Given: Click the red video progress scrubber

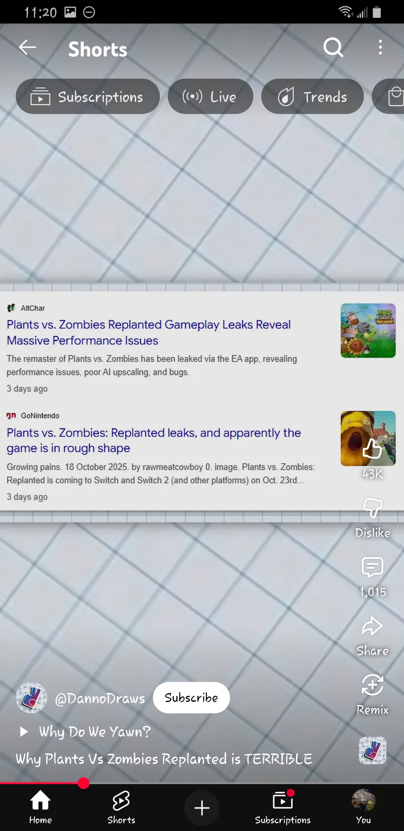Looking at the screenshot, I should pos(83,783).
